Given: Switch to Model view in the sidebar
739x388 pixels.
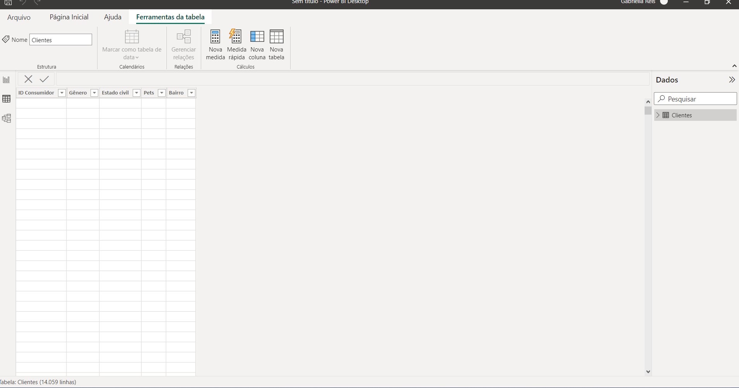Looking at the screenshot, I should pos(7,118).
